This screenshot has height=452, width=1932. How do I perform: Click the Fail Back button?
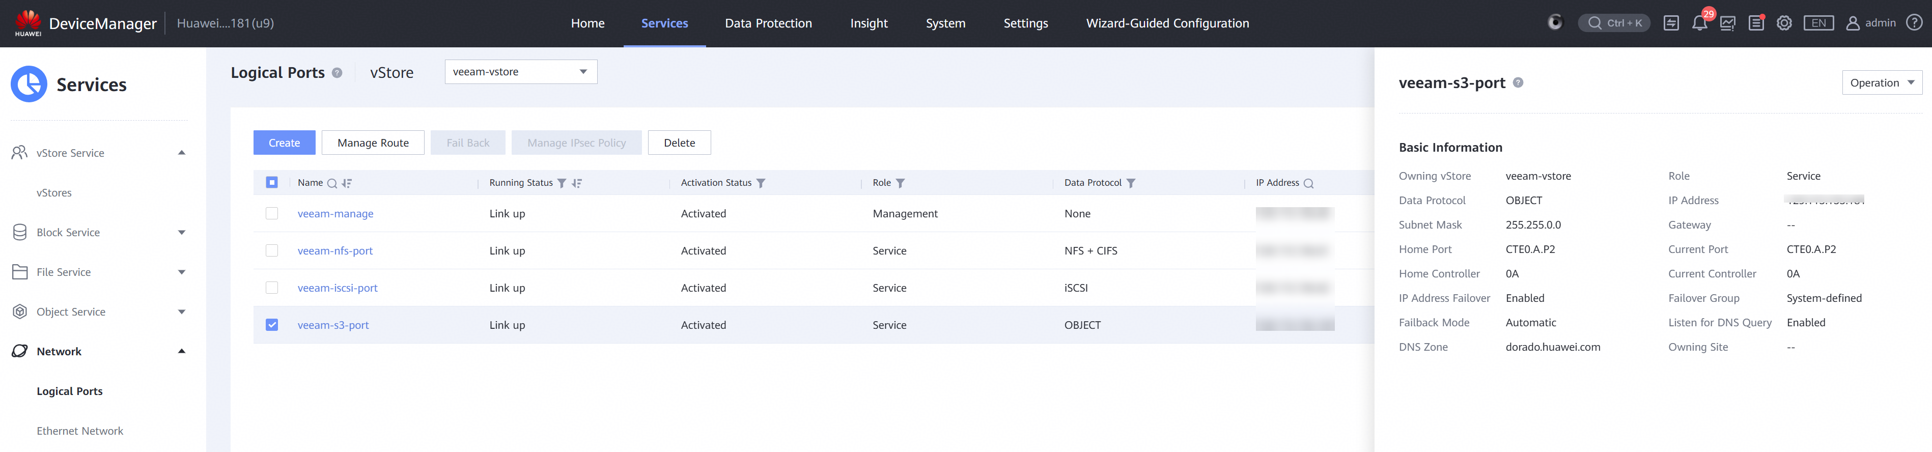467,143
